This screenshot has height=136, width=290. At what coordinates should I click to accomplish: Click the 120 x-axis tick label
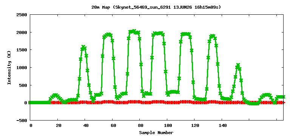(194, 126)
